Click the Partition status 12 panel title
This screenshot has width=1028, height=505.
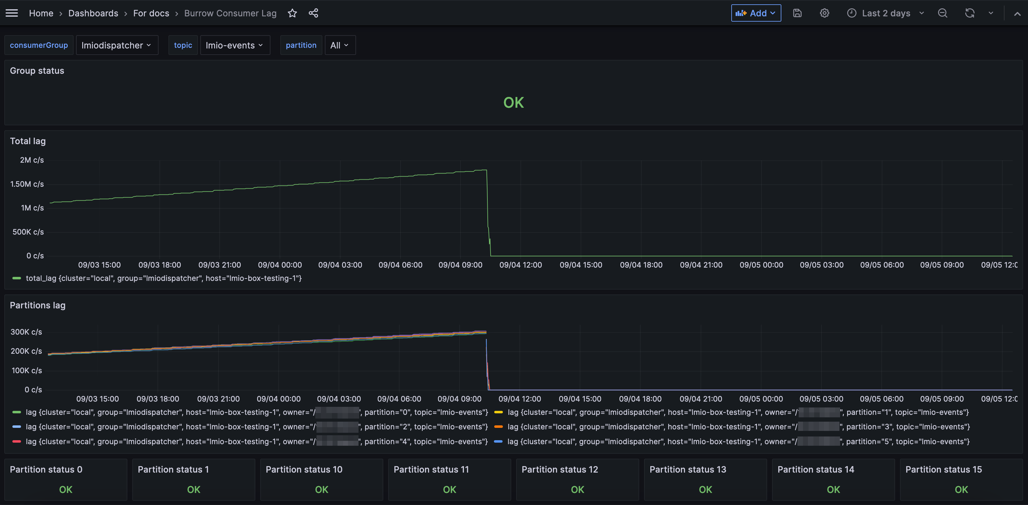(x=559, y=470)
